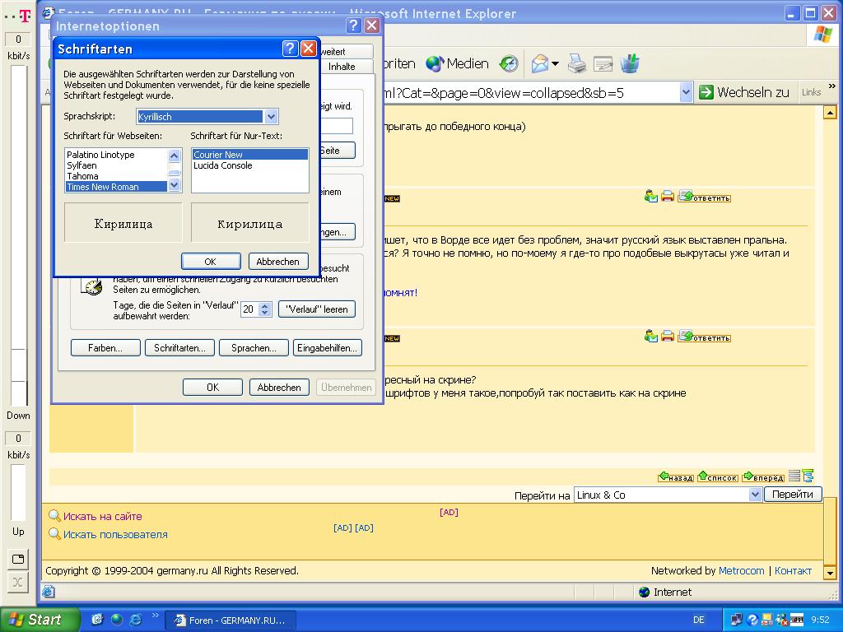
Task: Expand the Links bar double chevron
Action: click(x=832, y=86)
